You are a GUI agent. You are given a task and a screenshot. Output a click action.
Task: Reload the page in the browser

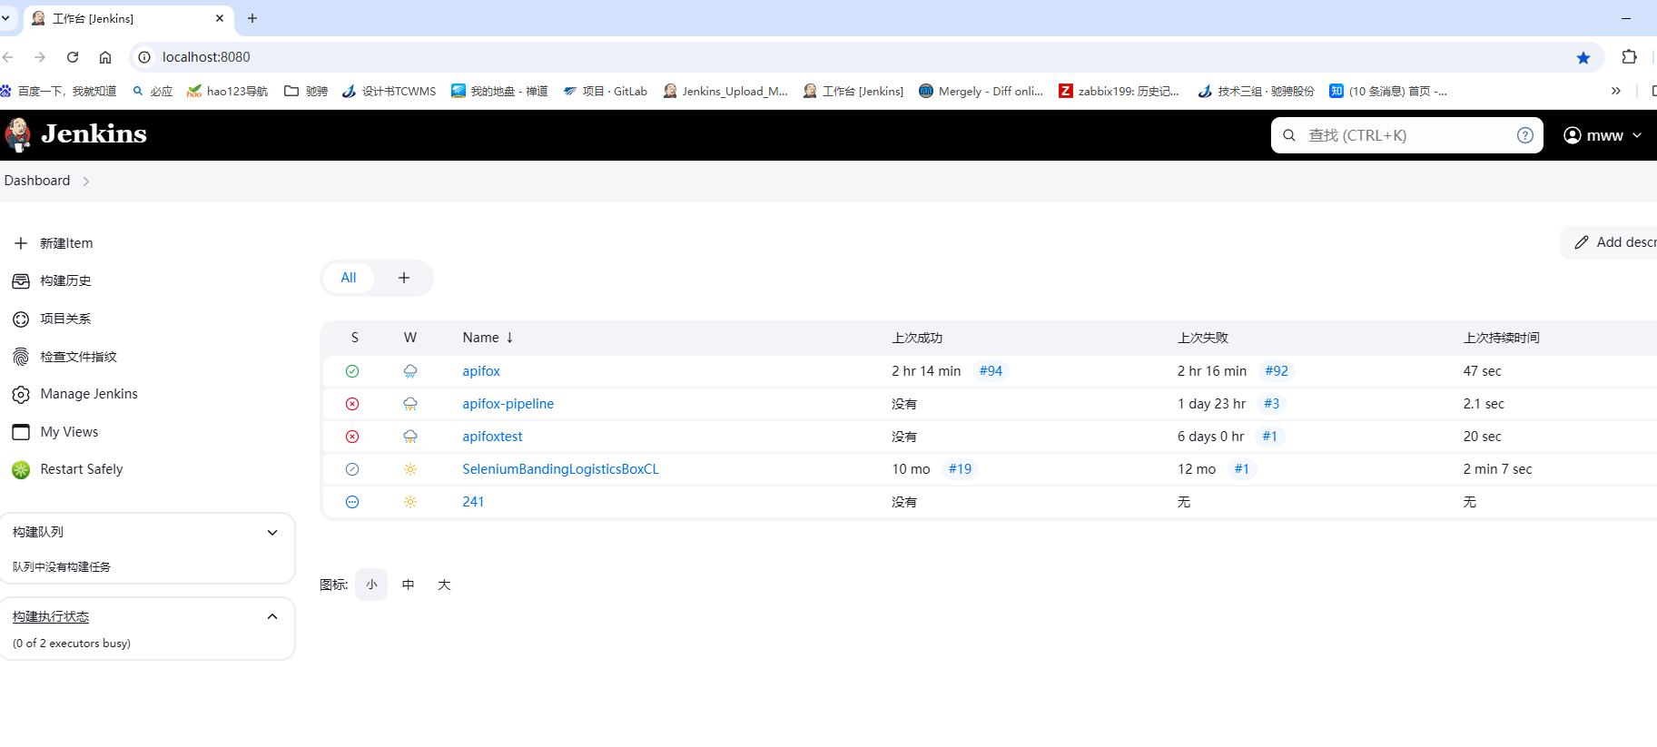(73, 57)
